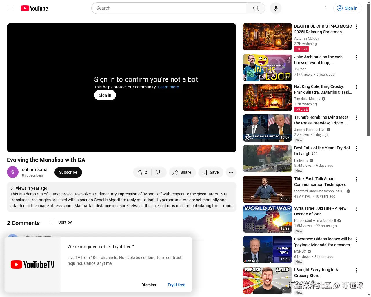Save the video to a playlist
Image resolution: width=371 pixels, height=297 pixels.
(x=210, y=172)
